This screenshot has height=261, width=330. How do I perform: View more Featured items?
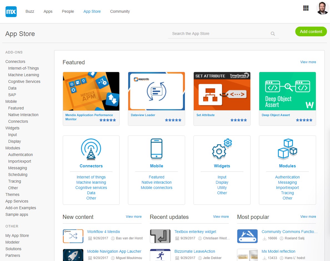(x=308, y=62)
